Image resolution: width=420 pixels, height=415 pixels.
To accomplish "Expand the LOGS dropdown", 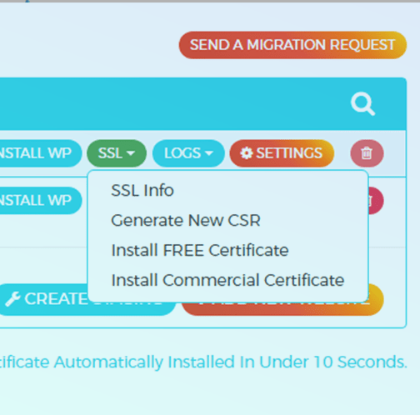I will pyautogui.click(x=188, y=153).
